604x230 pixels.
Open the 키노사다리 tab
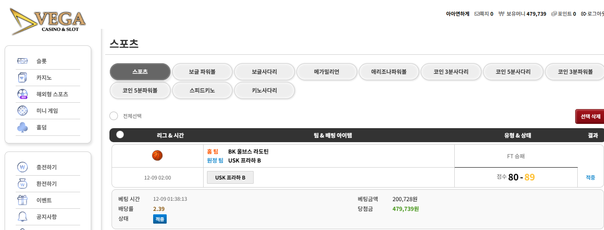(264, 90)
